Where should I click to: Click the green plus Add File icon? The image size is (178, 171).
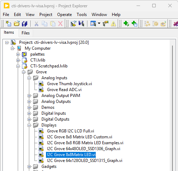point(126,24)
